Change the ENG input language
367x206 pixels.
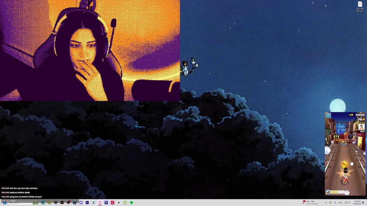click(340, 203)
